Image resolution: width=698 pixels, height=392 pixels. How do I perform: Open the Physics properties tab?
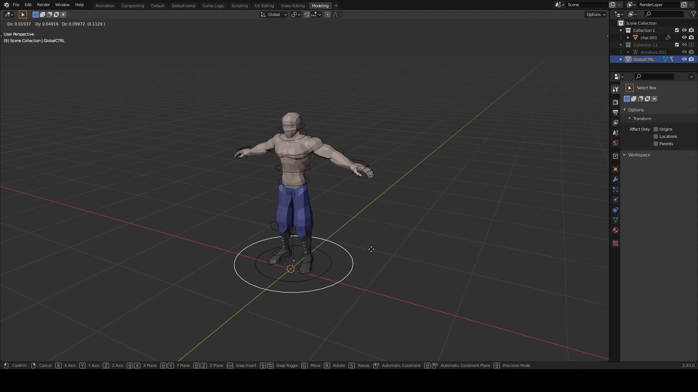click(x=615, y=200)
